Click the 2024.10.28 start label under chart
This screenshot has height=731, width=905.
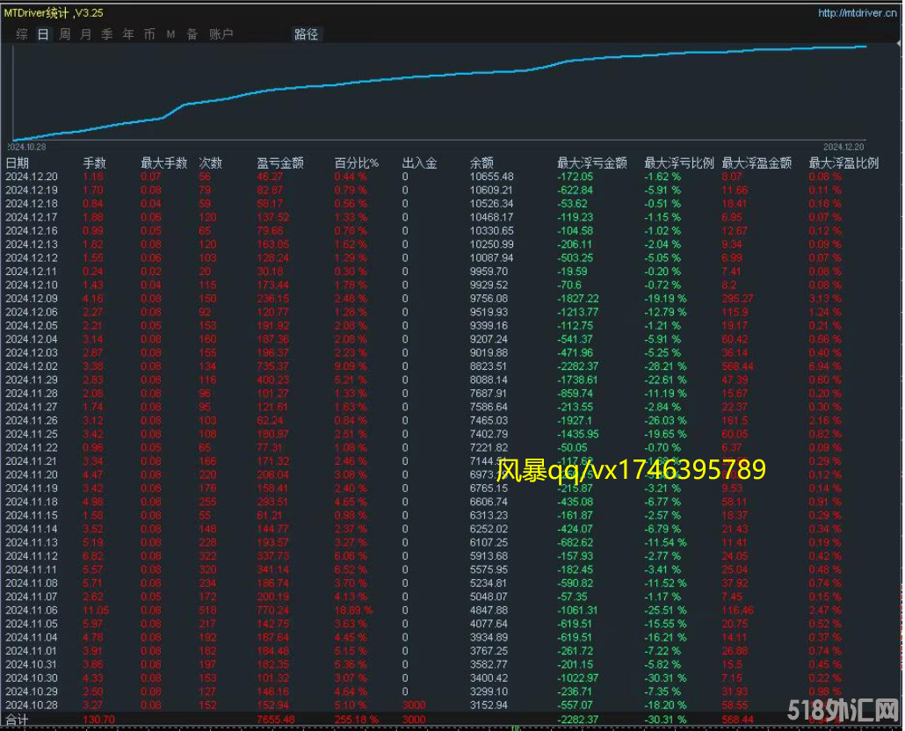pyautogui.click(x=26, y=147)
